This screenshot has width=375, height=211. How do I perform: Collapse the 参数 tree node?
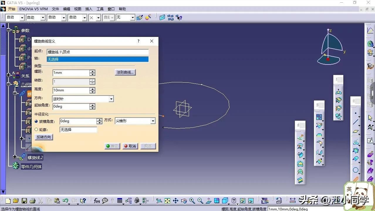point(9,30)
